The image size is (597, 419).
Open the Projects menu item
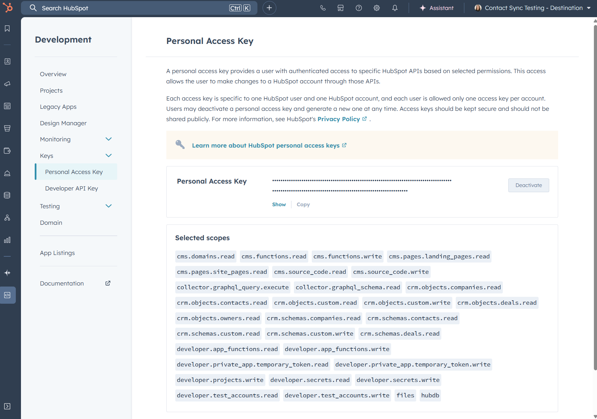[51, 90]
